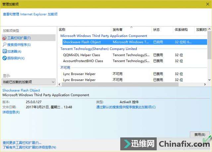
Task: Click the list's vertical scroll up arrow
Action: tap(209, 29)
